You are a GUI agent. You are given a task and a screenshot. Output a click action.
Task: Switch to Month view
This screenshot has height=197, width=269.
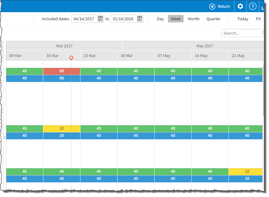tap(193, 19)
